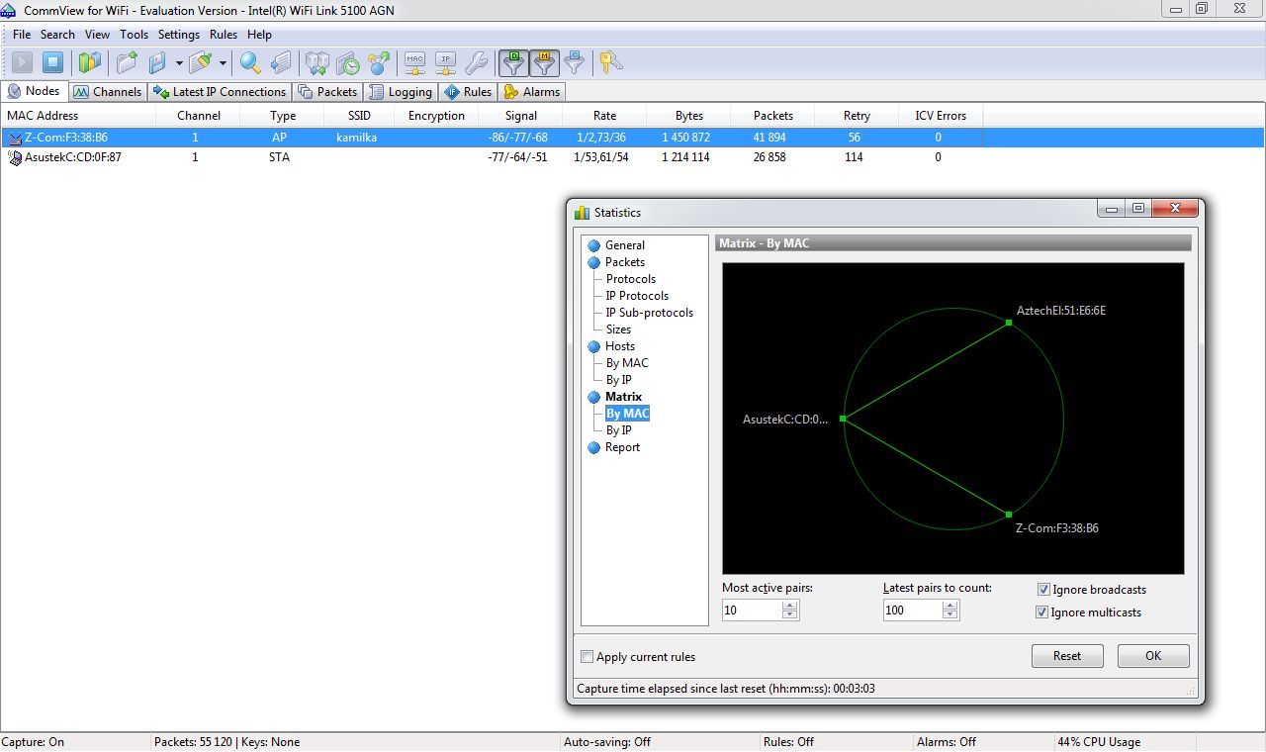Click the WEP/WPA keys icon
1266x752 pixels.
coord(611,63)
